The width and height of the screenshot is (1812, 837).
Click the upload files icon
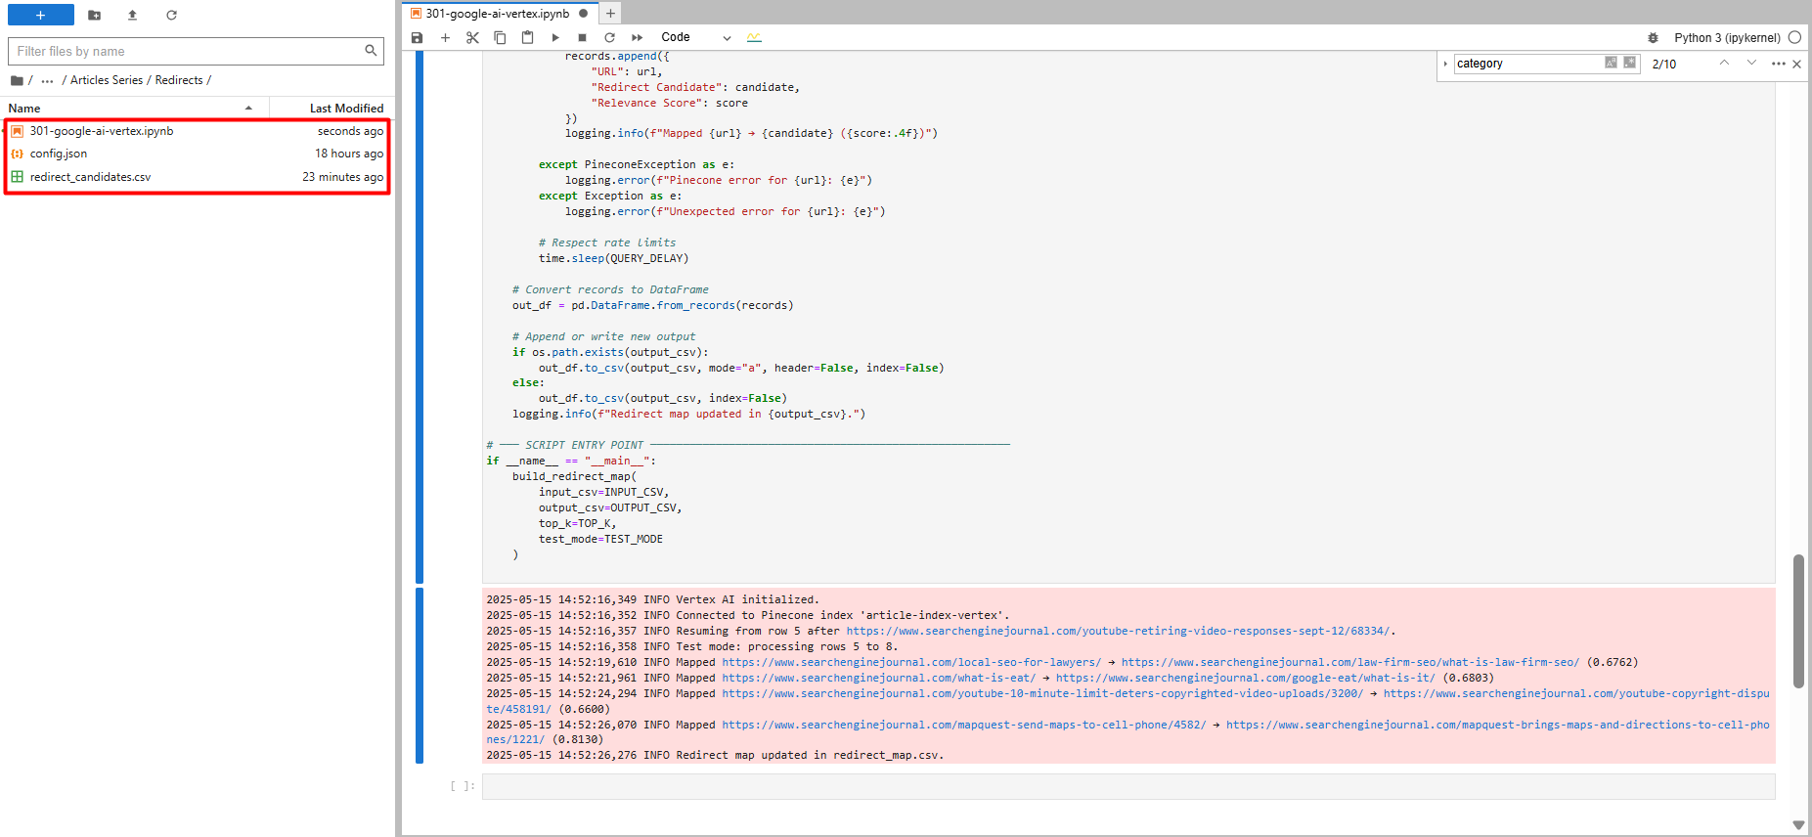click(132, 16)
